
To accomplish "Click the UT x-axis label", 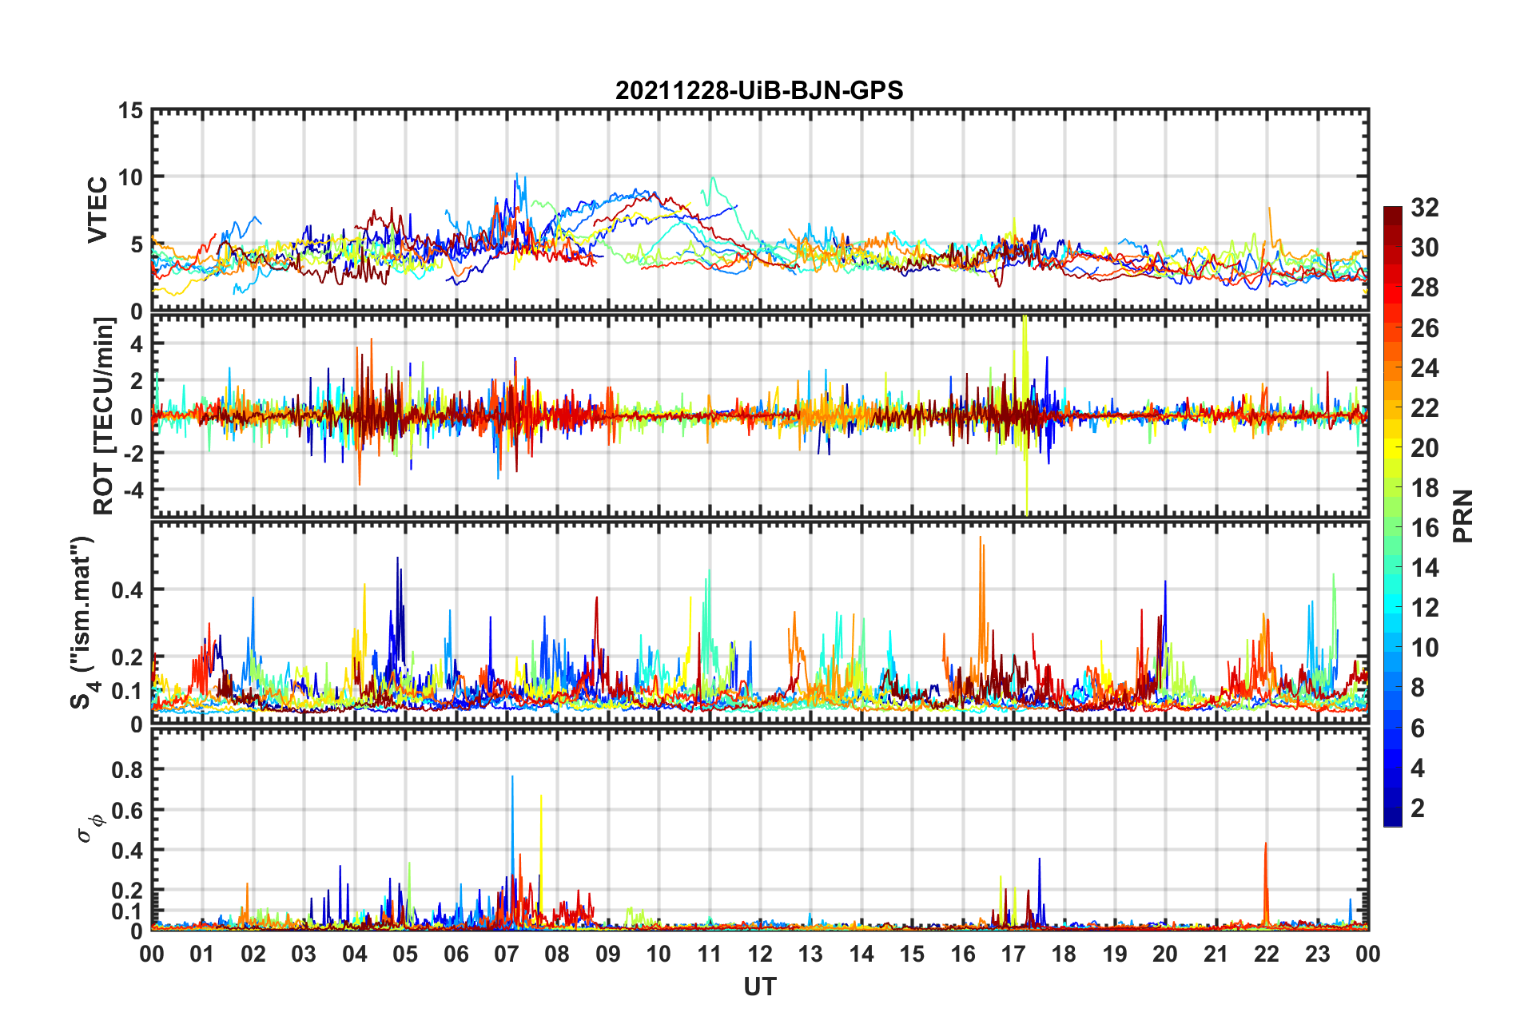I will [x=759, y=987].
